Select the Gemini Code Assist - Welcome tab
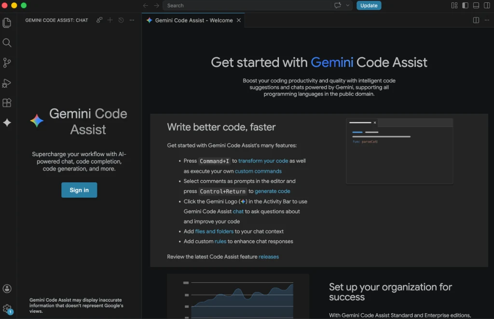 click(x=193, y=20)
